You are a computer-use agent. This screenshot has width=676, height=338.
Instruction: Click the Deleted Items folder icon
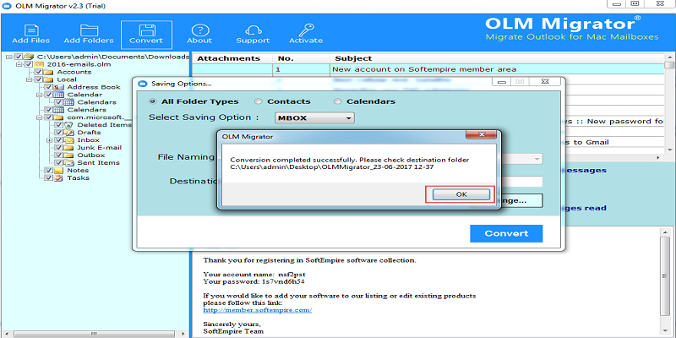69,124
